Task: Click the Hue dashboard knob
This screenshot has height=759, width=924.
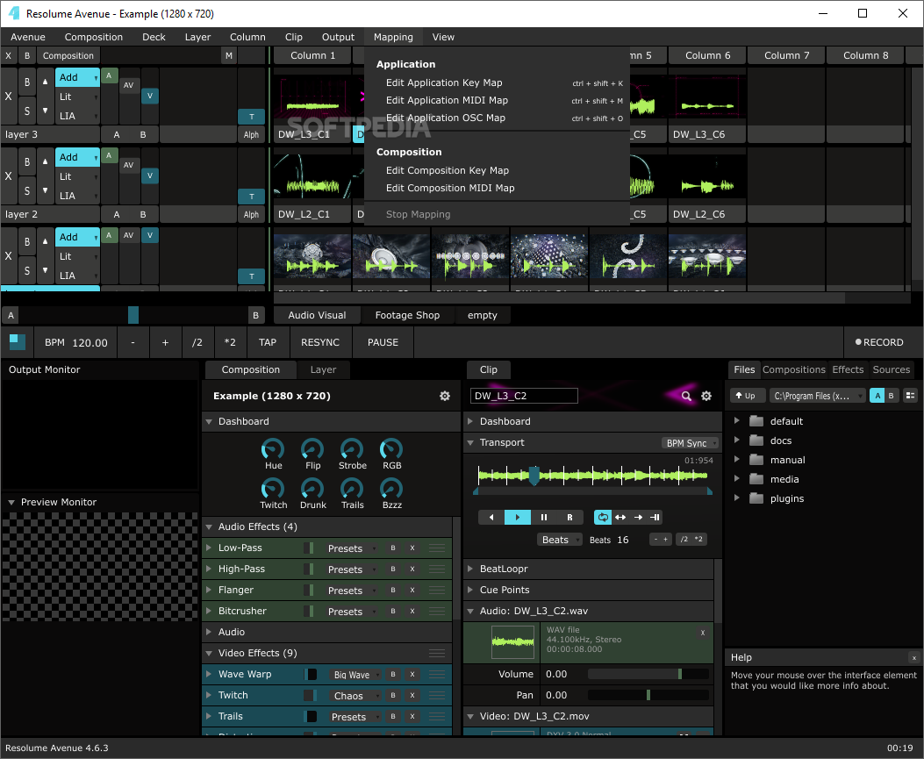Action: 273,449
